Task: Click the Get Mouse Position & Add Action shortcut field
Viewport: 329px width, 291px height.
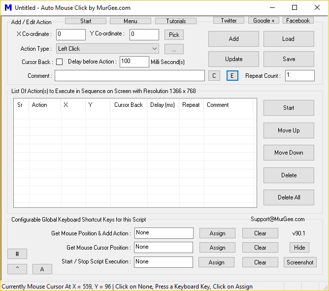Action: click(164, 233)
